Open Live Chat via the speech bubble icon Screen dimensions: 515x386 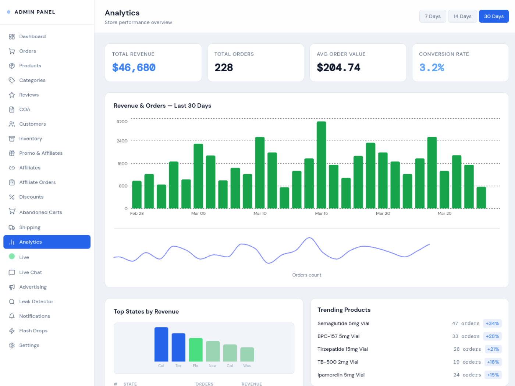tap(12, 272)
